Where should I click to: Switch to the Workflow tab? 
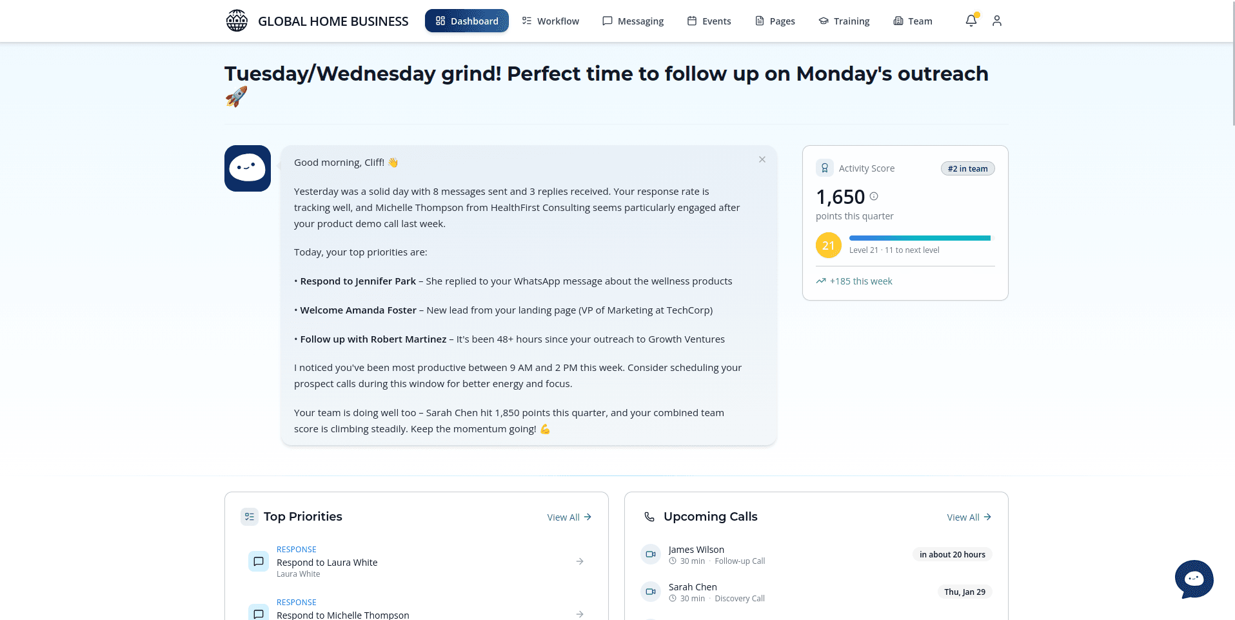point(551,21)
